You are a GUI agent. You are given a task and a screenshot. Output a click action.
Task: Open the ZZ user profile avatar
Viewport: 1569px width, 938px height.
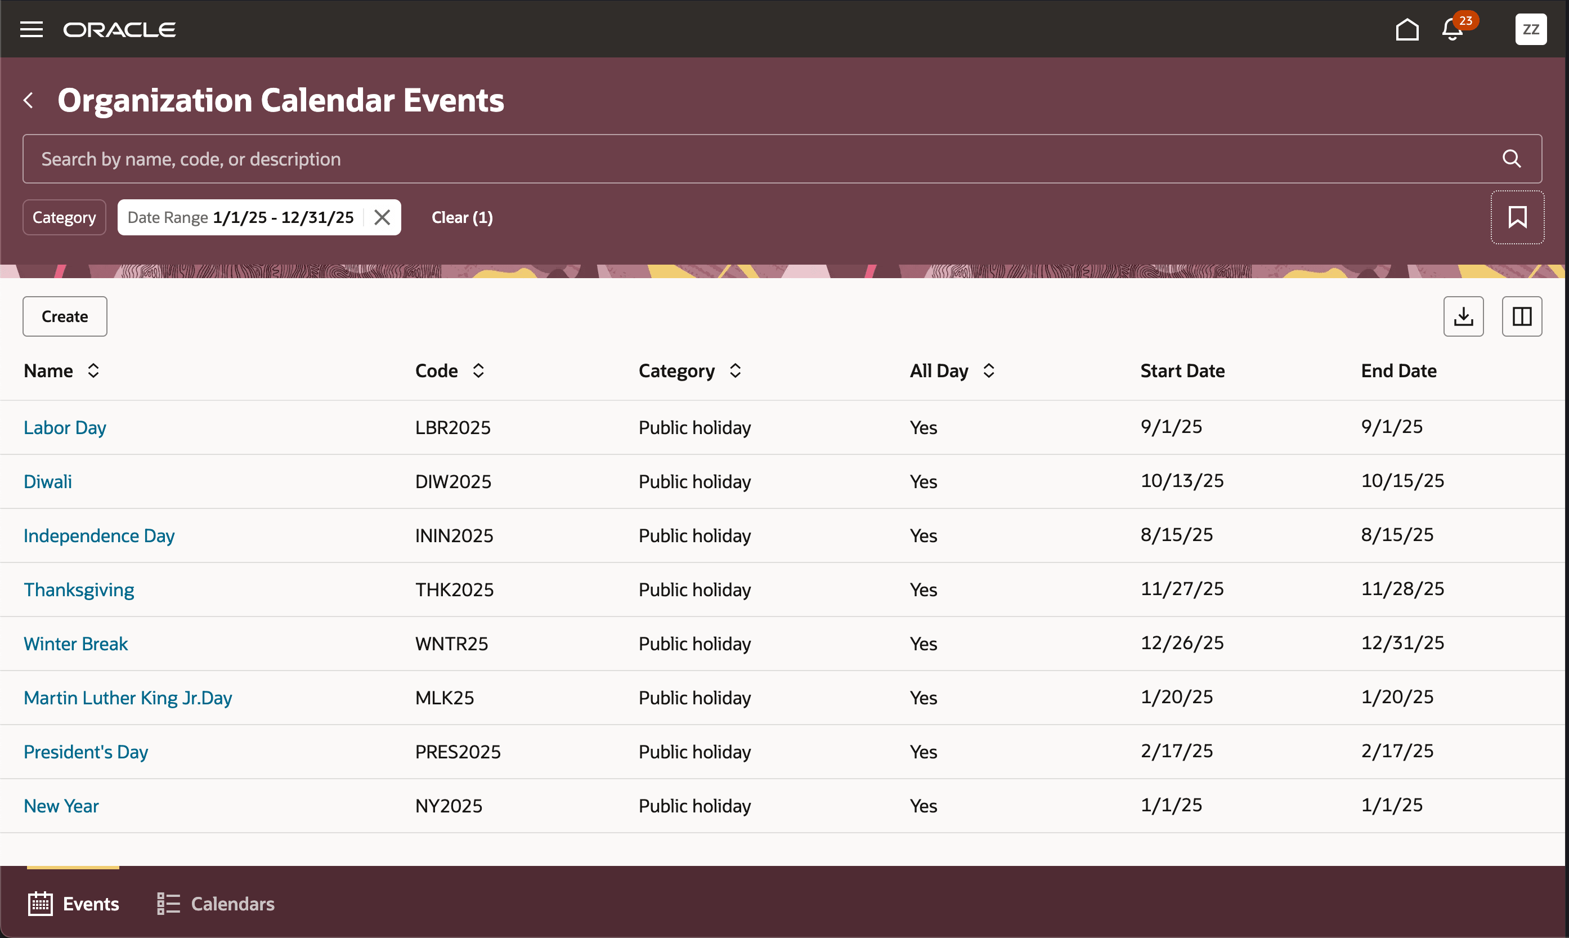(x=1531, y=29)
